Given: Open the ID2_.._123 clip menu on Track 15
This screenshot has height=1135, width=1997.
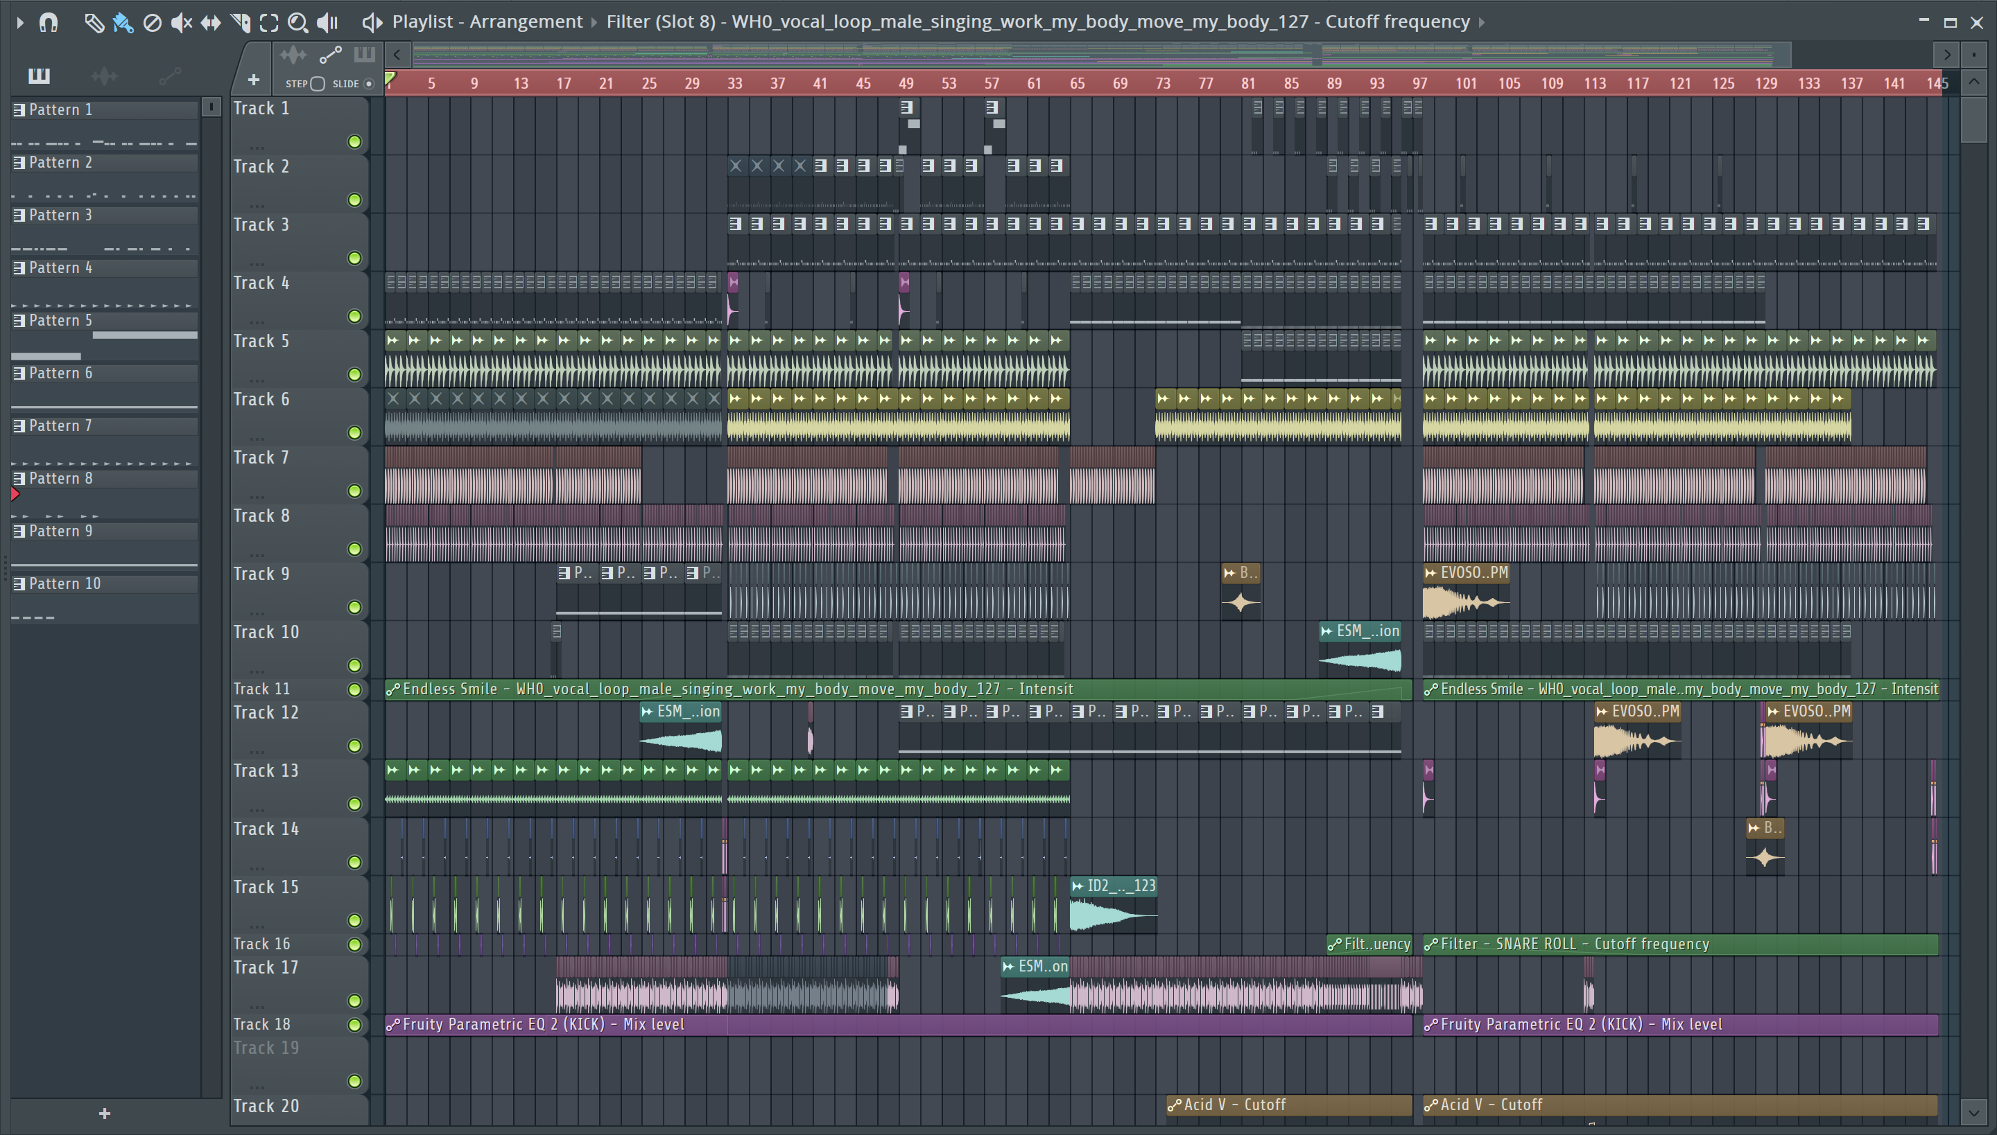Looking at the screenshot, I should 1078,886.
